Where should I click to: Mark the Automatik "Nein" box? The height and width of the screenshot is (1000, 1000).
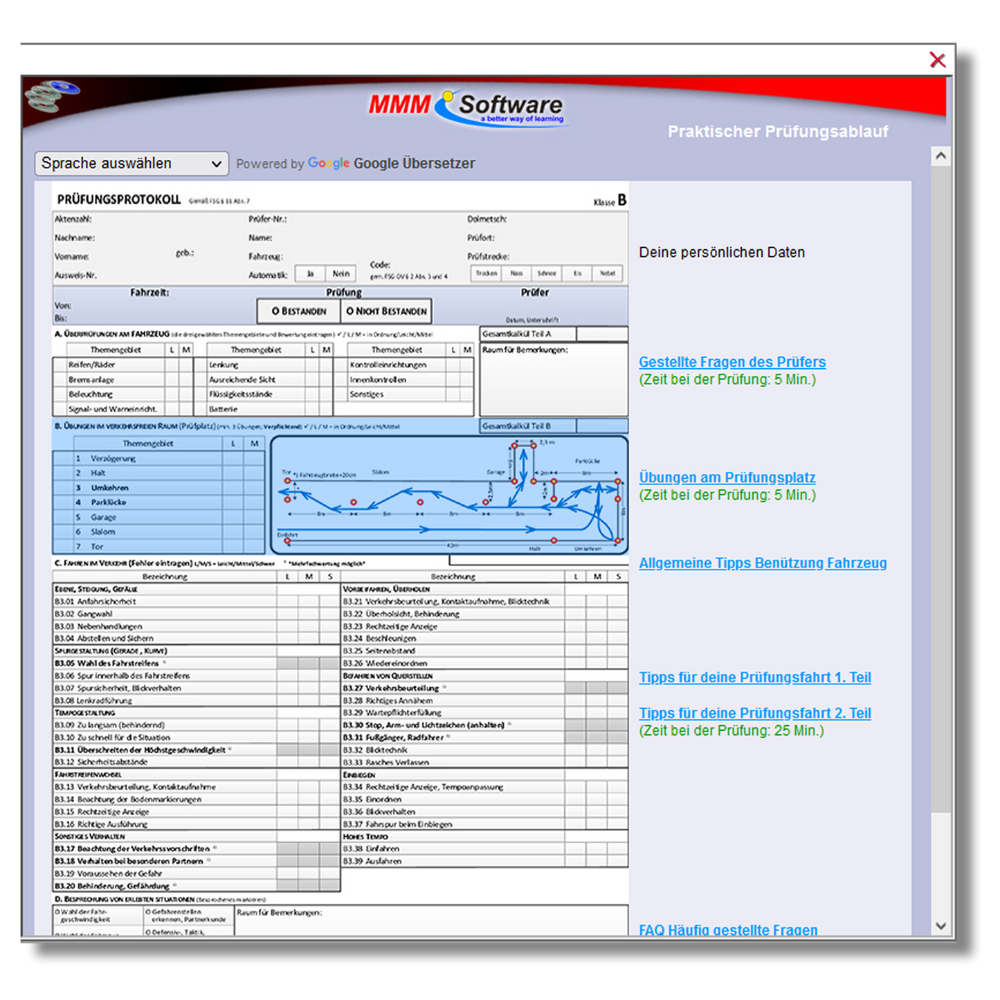click(x=340, y=274)
